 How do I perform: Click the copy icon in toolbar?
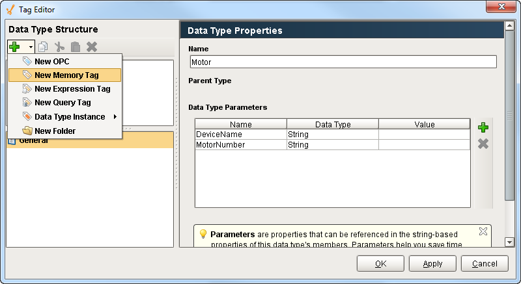44,47
